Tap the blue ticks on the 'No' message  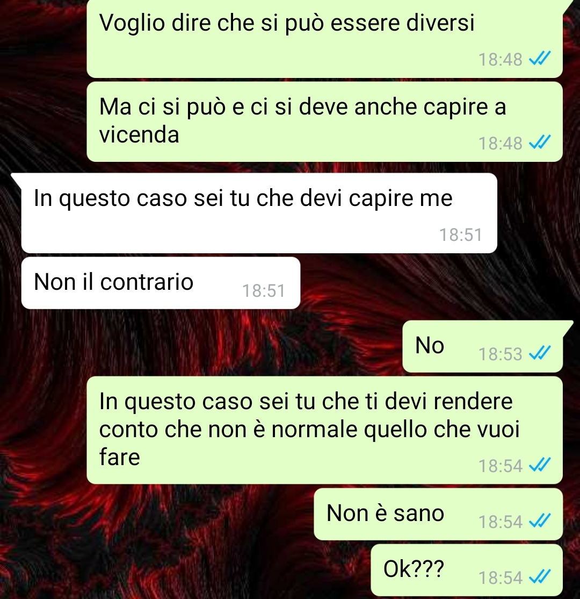[540, 354]
